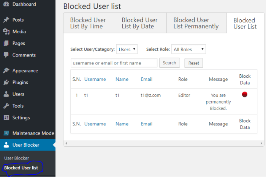Click the Posts pushpin icon
Image resolution: width=266 pixels, height=177 pixels.
pos(6,20)
